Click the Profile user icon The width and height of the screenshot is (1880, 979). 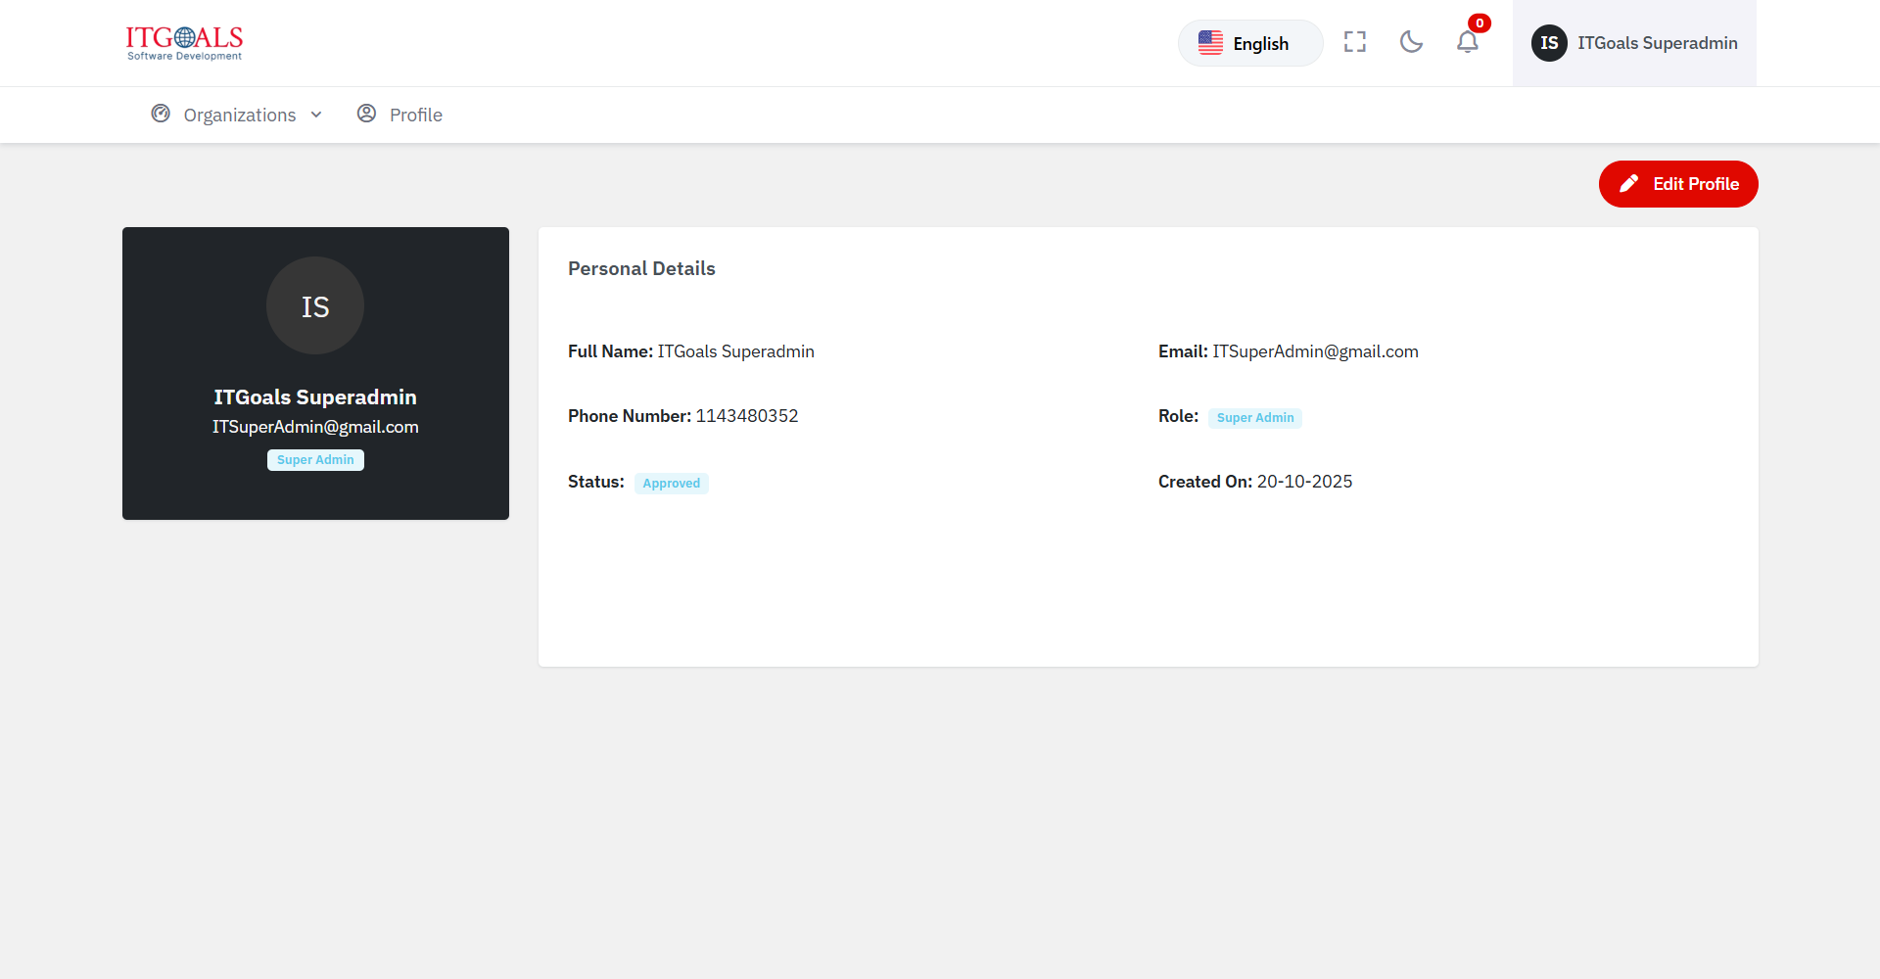pyautogui.click(x=366, y=114)
